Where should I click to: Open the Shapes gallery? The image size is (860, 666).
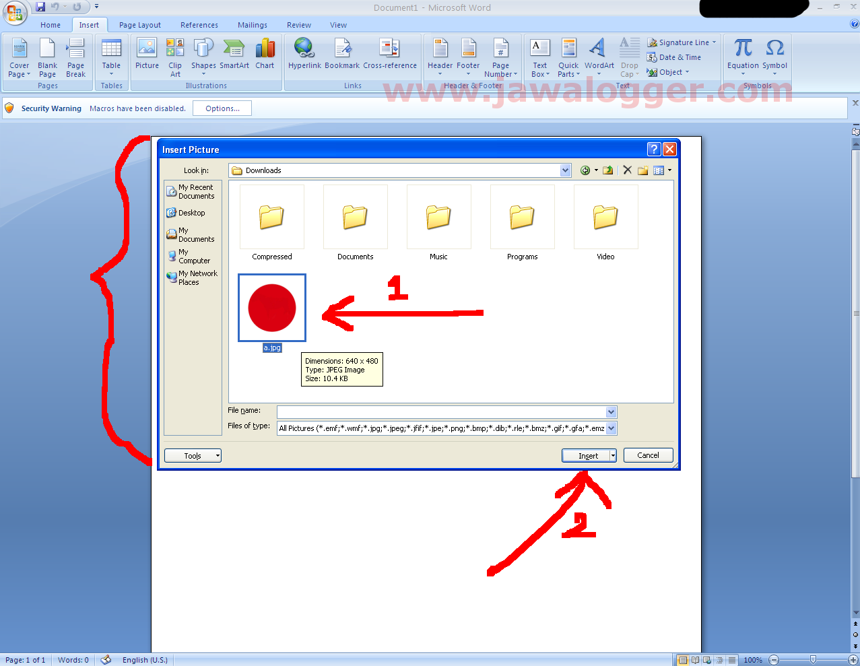203,57
